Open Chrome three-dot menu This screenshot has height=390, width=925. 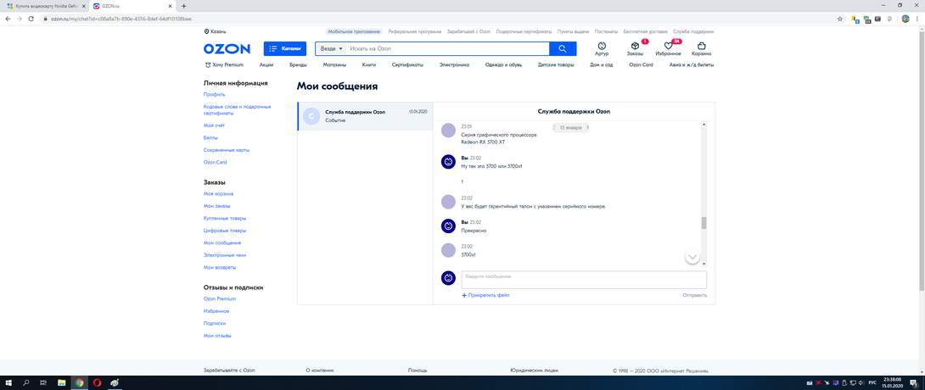[x=918, y=19]
